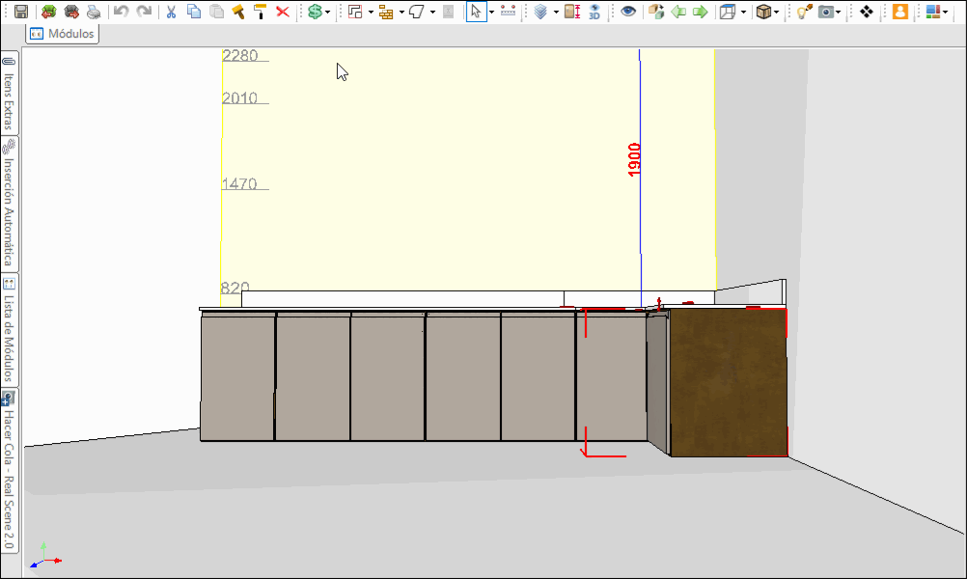Click the wireframe cube view icon

click(728, 12)
